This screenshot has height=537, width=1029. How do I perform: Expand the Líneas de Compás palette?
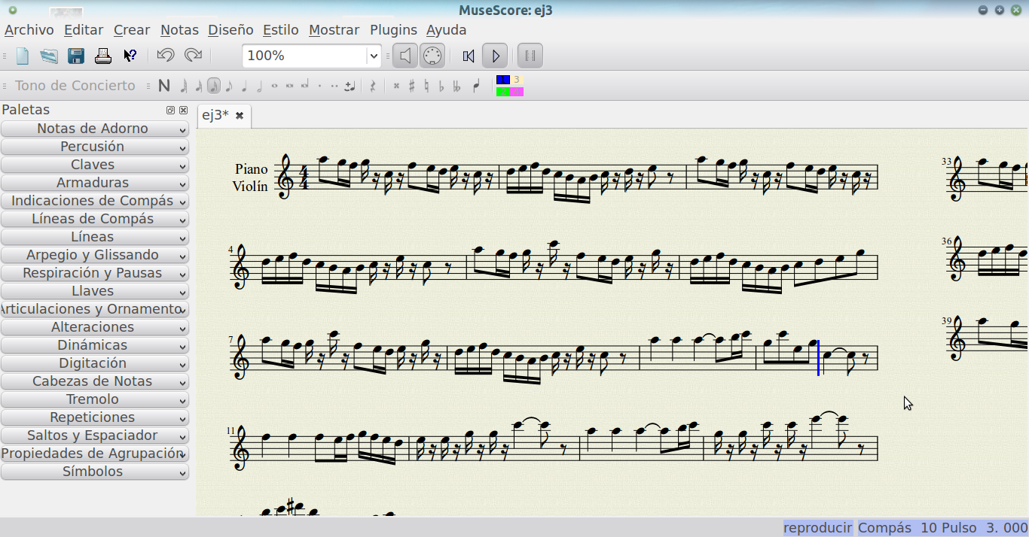pos(94,219)
